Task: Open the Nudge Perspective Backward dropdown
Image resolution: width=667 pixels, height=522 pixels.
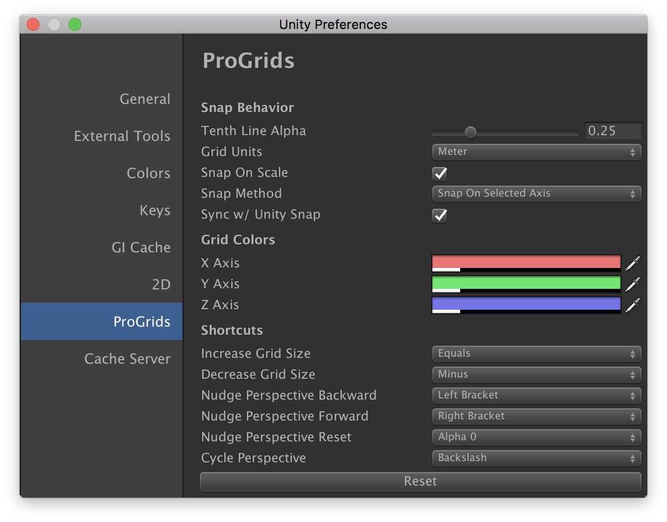Action: point(536,396)
